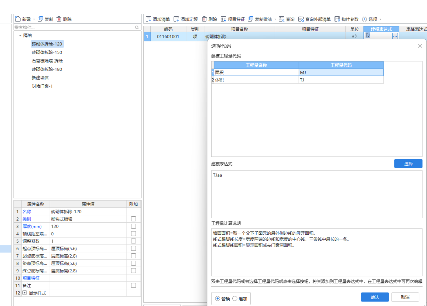
Task: Select the 体积 TJ row
Action: coord(297,80)
